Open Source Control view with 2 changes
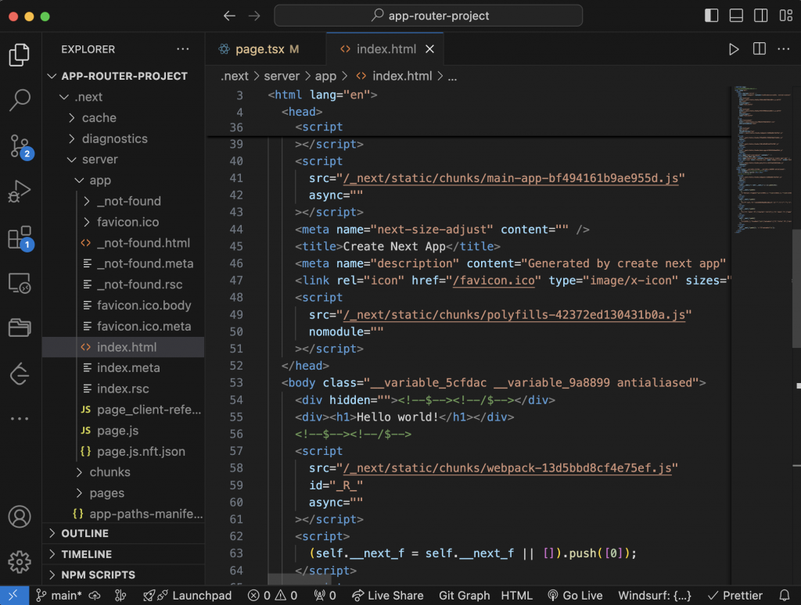This screenshot has height=605, width=801. [x=20, y=147]
